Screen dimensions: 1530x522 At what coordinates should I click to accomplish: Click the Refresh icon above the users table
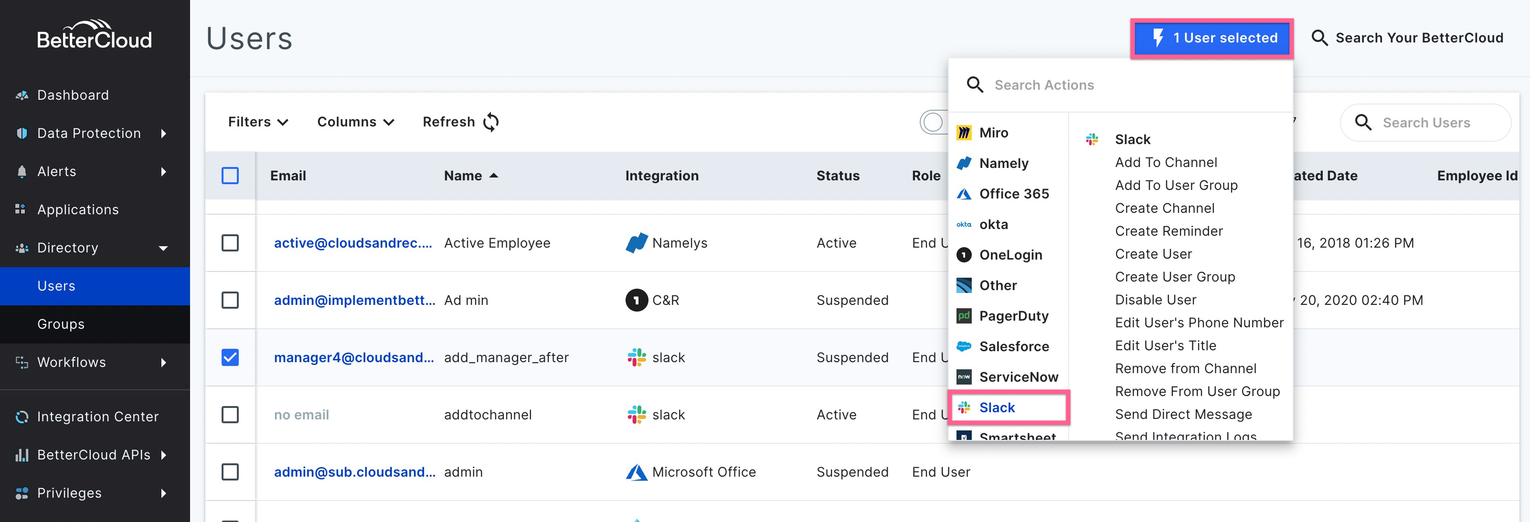[490, 122]
